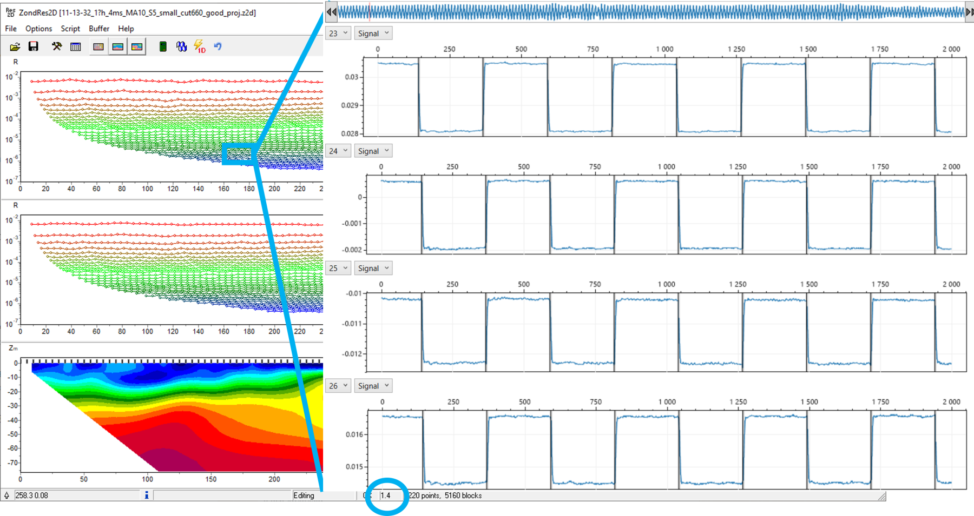Save project with the floppy disk icon
The width and height of the screenshot is (974, 516).
pyautogui.click(x=34, y=46)
